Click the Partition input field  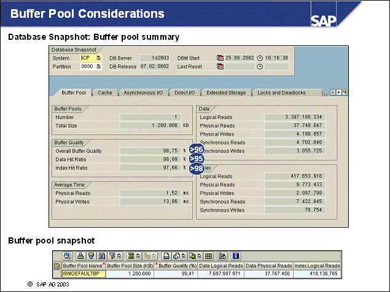tap(87, 66)
